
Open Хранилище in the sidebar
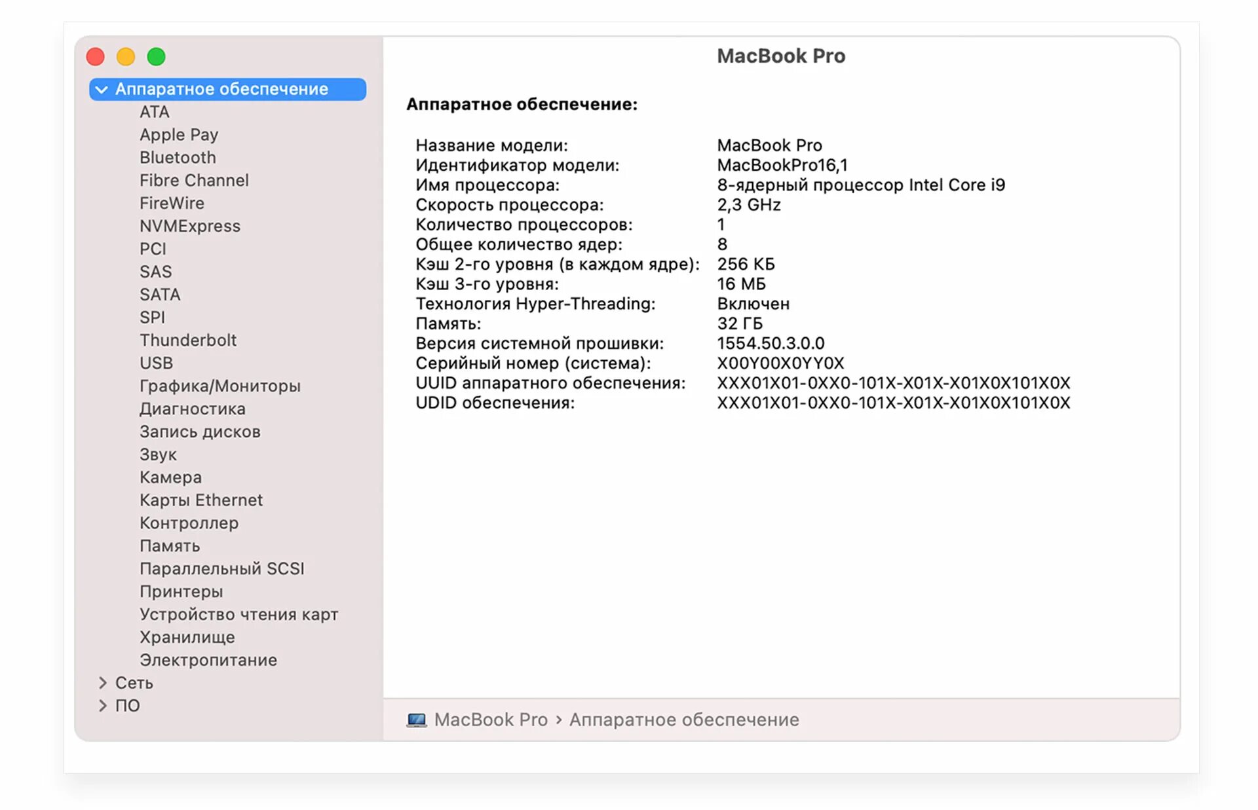coord(187,637)
